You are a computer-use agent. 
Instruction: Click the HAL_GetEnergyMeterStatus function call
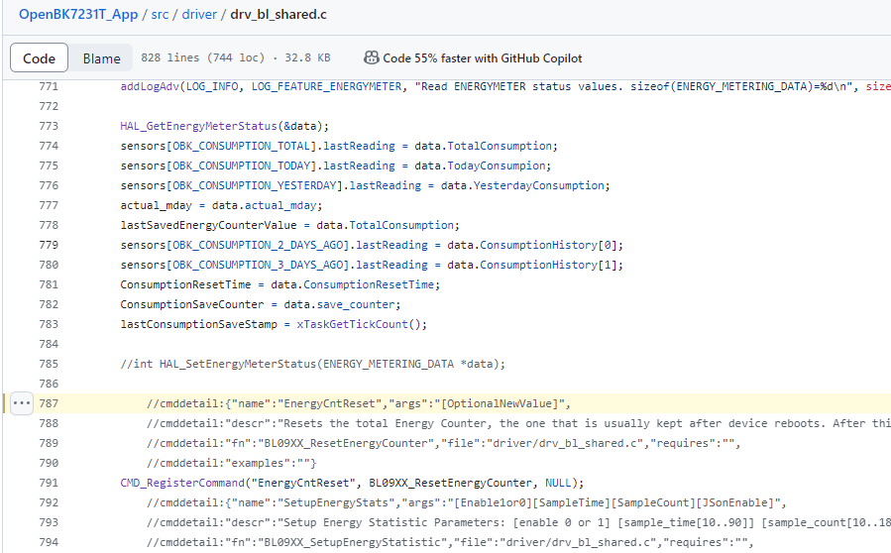pyautogui.click(x=198, y=126)
